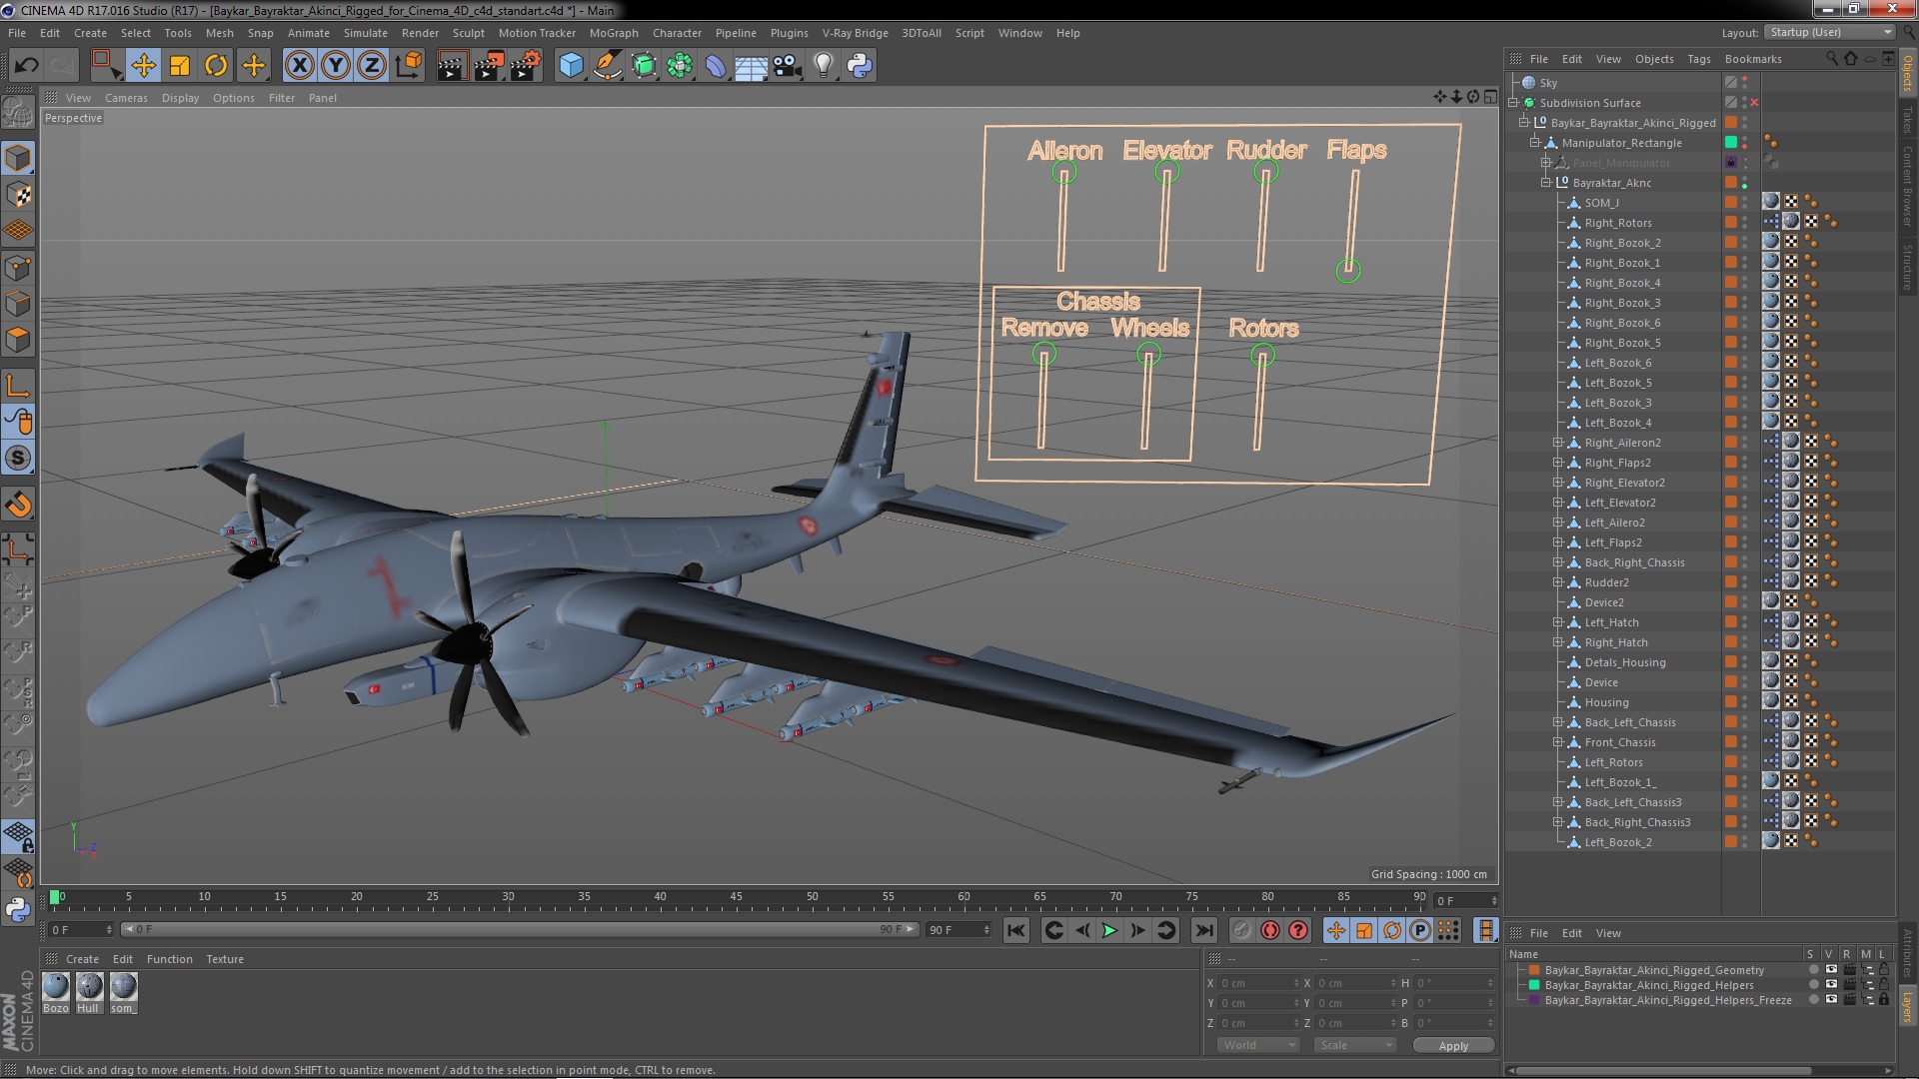Click Make Editable icon in left toolbar
Viewport: 1919px width, 1079px height.
click(18, 113)
